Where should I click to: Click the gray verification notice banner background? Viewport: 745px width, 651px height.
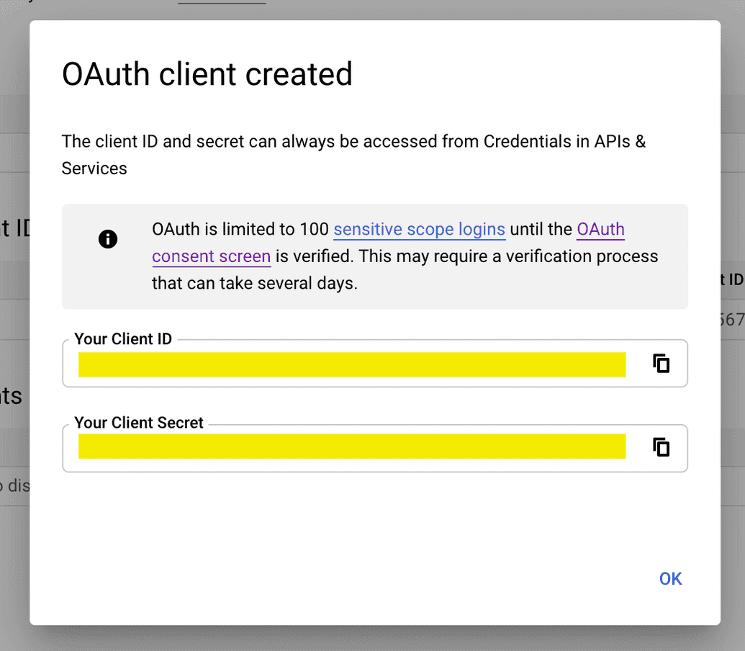click(375, 256)
